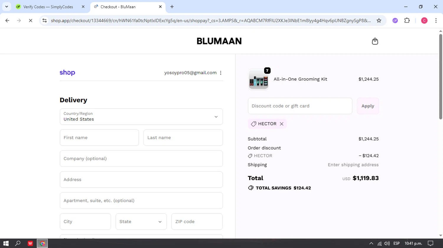
Task: Select the Checkout - BluMaan tab
Action: pos(118,7)
